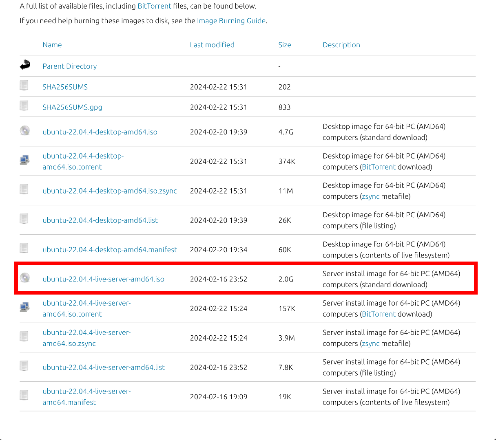This screenshot has height=440, width=496.
Task: Click BitTorrent link in server torrent description
Action: tap(379, 314)
